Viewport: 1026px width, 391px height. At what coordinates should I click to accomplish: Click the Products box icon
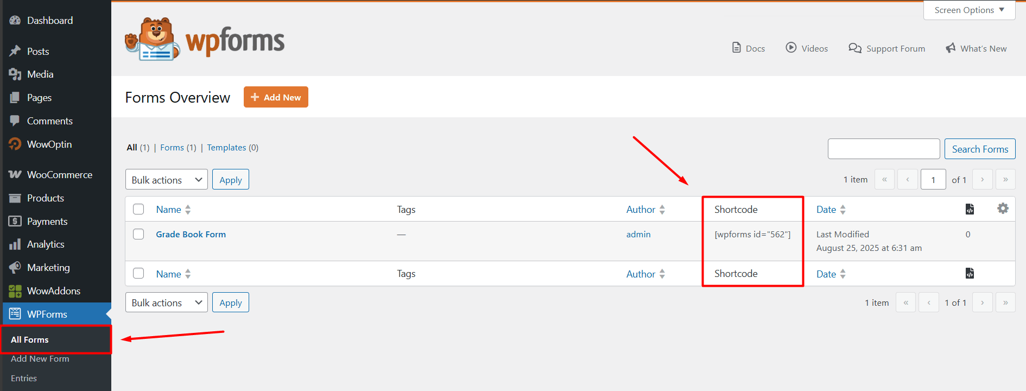[15, 198]
